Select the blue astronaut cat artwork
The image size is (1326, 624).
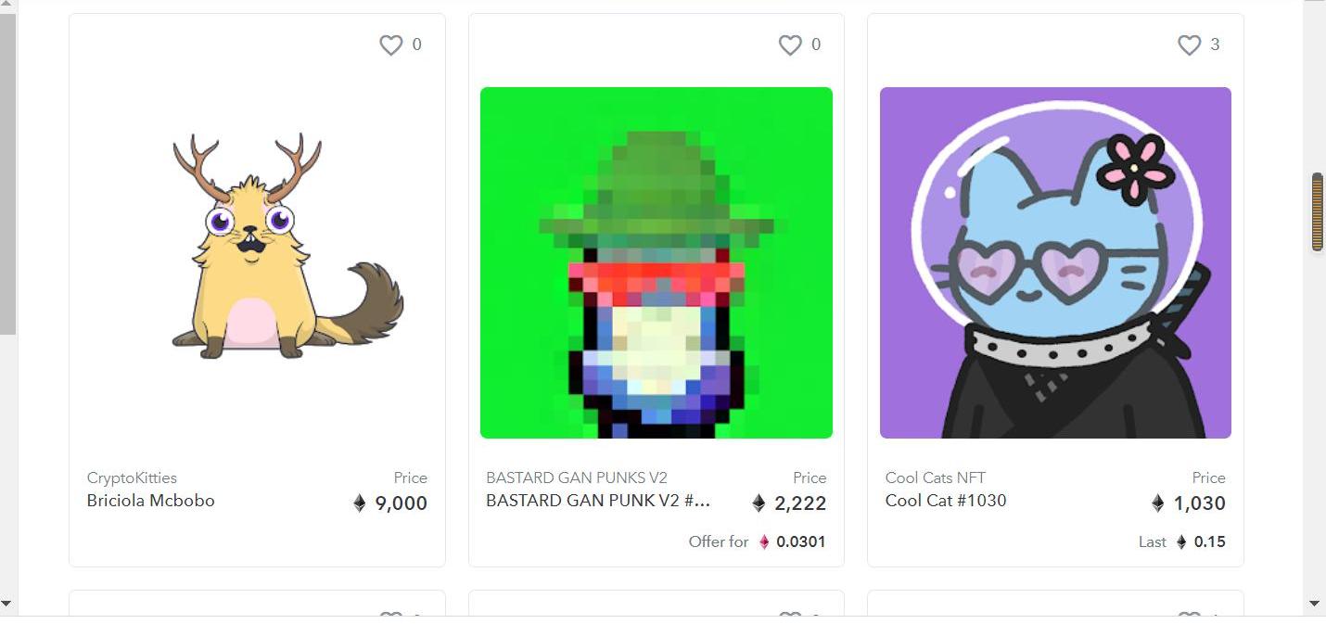pos(1055,262)
